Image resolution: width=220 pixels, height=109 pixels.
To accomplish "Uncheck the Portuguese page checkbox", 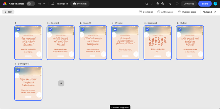I will click(x=18, y=70).
